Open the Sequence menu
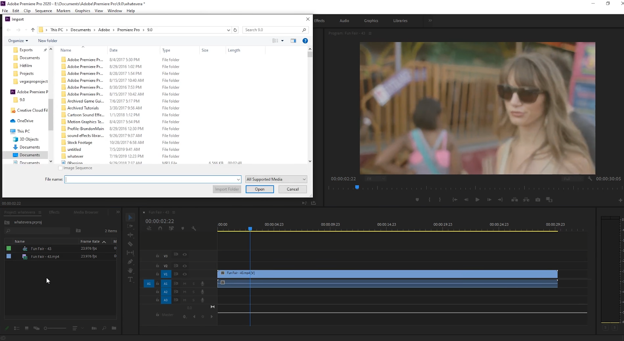The width and height of the screenshot is (624, 341). click(x=43, y=11)
